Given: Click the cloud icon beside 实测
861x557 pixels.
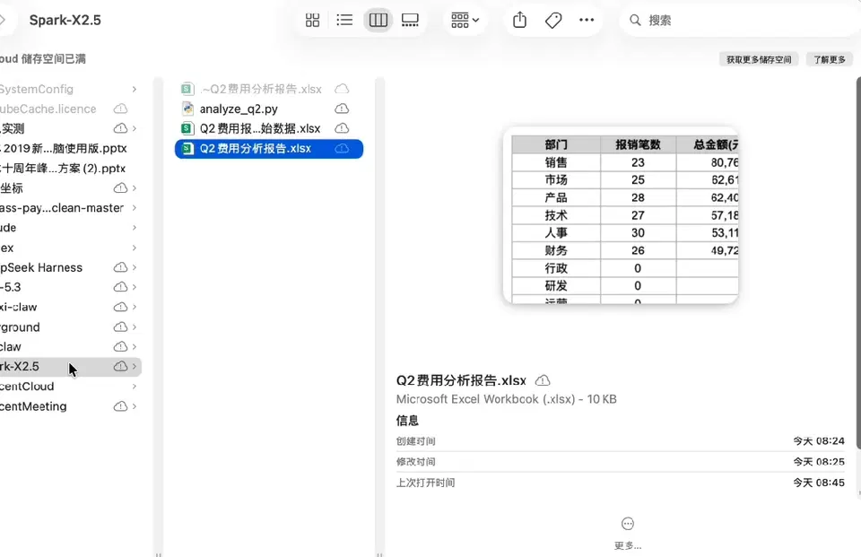Looking at the screenshot, I should [120, 128].
